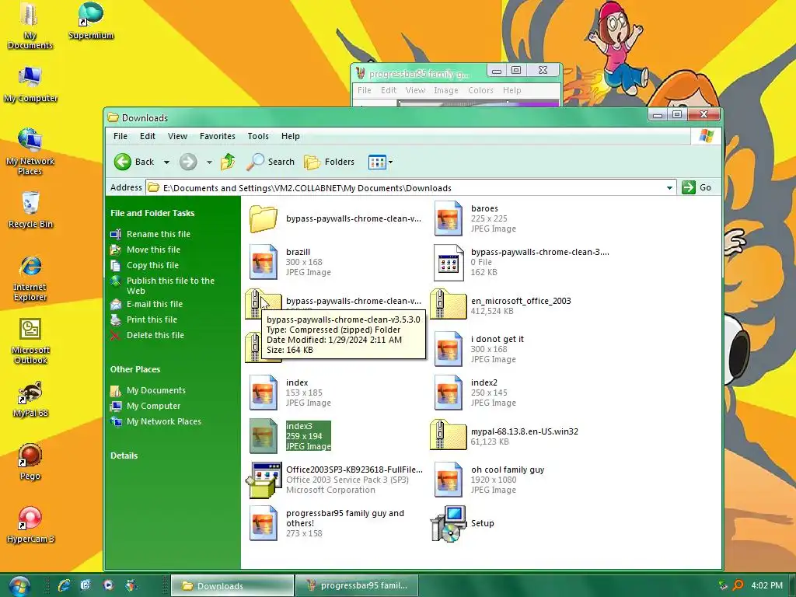Screen dimensions: 796x597
Task: Select the bypass-paywalls-chrome-clean-v folder icon
Action: point(263,218)
